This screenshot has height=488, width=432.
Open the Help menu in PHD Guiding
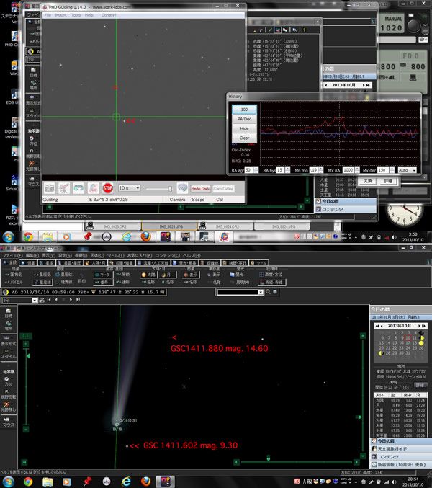point(89,15)
